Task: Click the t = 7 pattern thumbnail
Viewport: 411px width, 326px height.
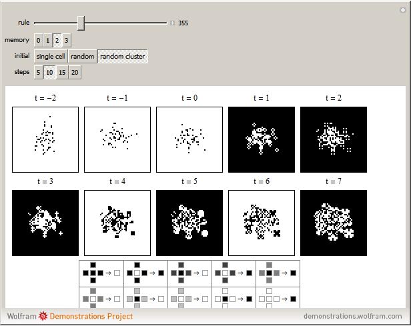Action: point(334,223)
